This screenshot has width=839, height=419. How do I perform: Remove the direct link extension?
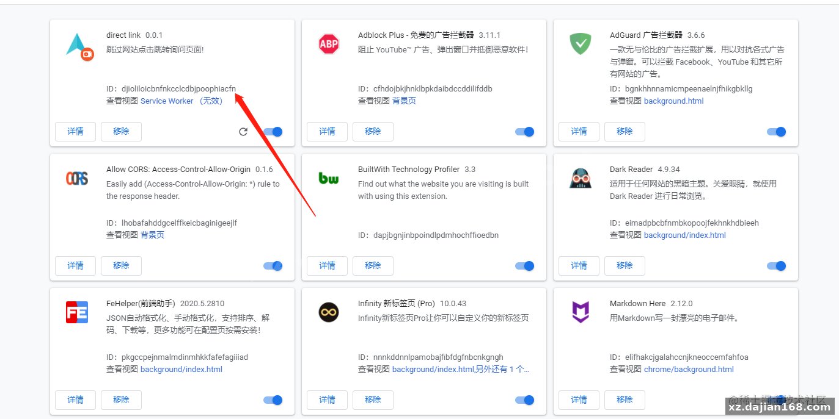coord(121,132)
